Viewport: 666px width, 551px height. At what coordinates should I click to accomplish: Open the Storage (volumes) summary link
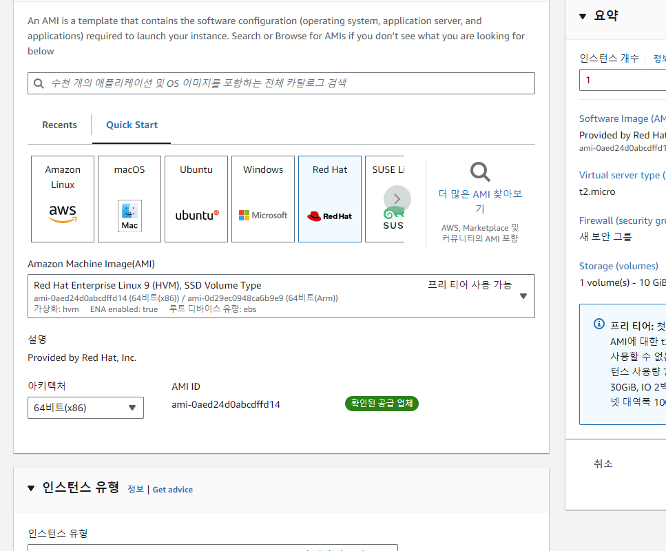pyautogui.click(x=619, y=266)
